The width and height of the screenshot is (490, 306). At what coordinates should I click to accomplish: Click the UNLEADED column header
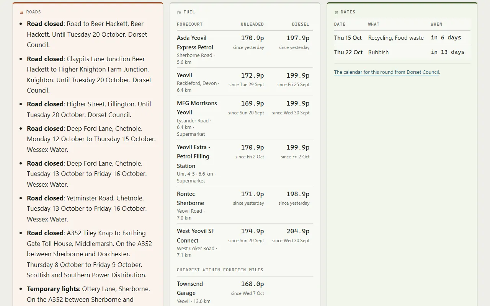tap(252, 24)
